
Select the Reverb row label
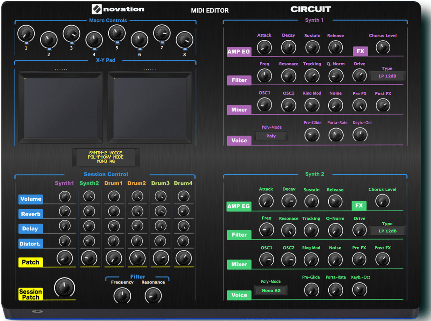[31, 214]
